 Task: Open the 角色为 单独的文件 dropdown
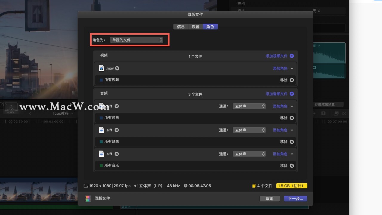click(136, 40)
